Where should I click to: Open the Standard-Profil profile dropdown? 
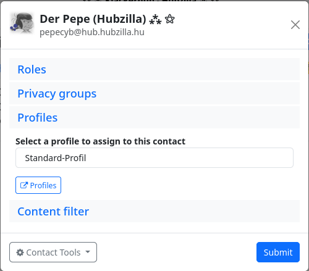(154, 157)
